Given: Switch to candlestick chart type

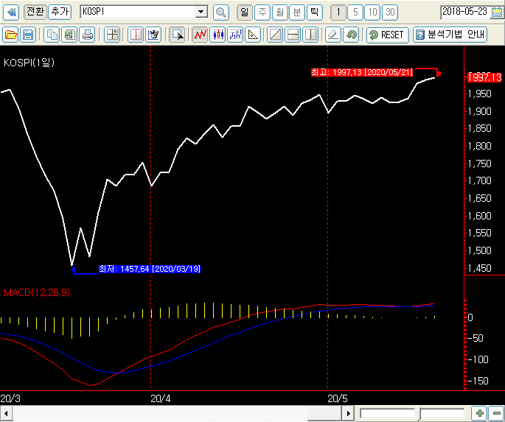Looking at the screenshot, I should [217, 35].
